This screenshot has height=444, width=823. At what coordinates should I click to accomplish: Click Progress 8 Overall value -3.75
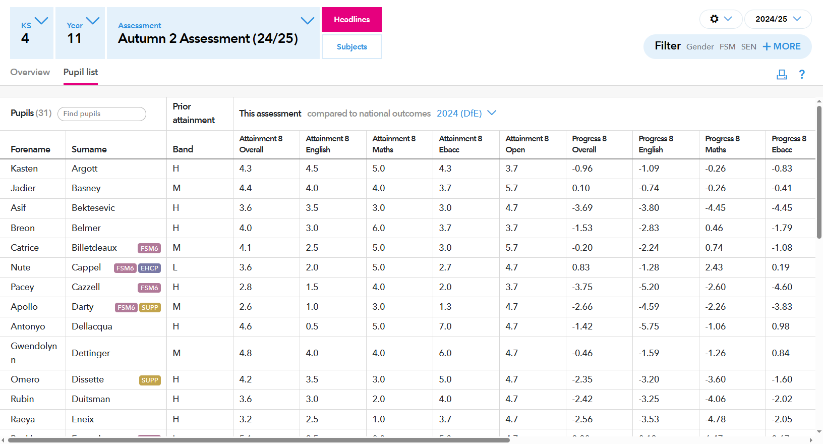(x=582, y=287)
